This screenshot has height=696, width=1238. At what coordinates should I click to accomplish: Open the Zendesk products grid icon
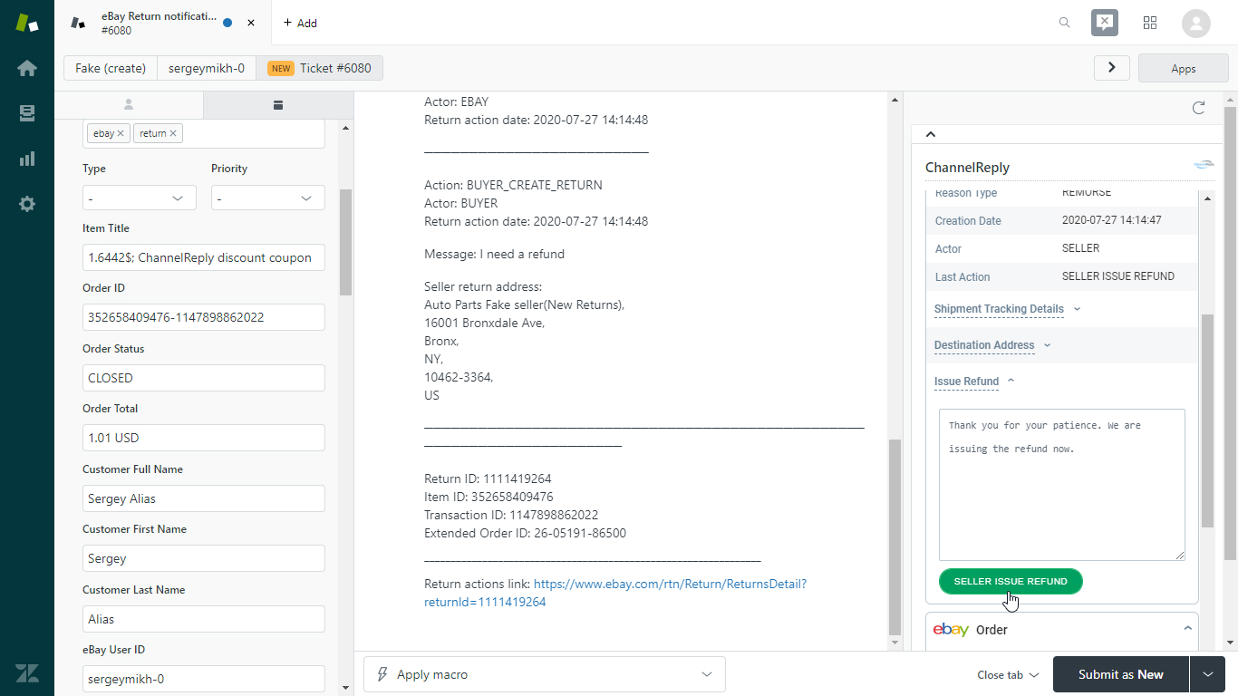click(x=1150, y=23)
